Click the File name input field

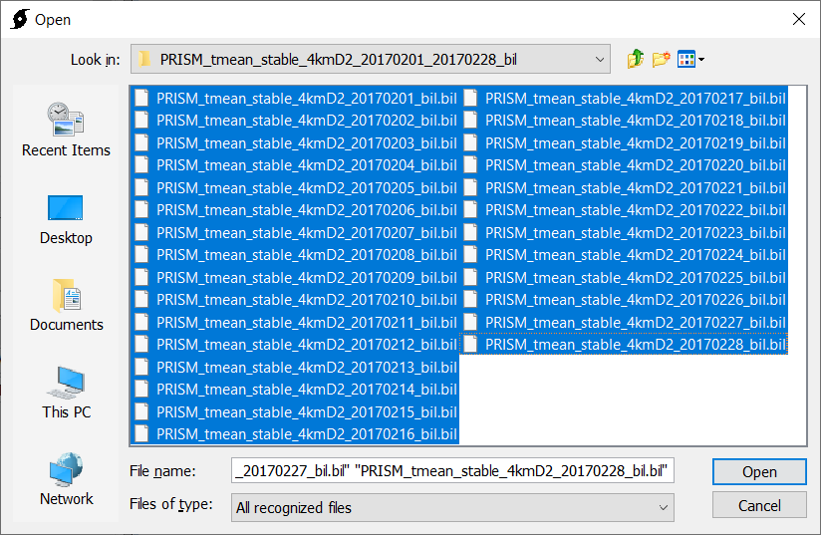(452, 470)
